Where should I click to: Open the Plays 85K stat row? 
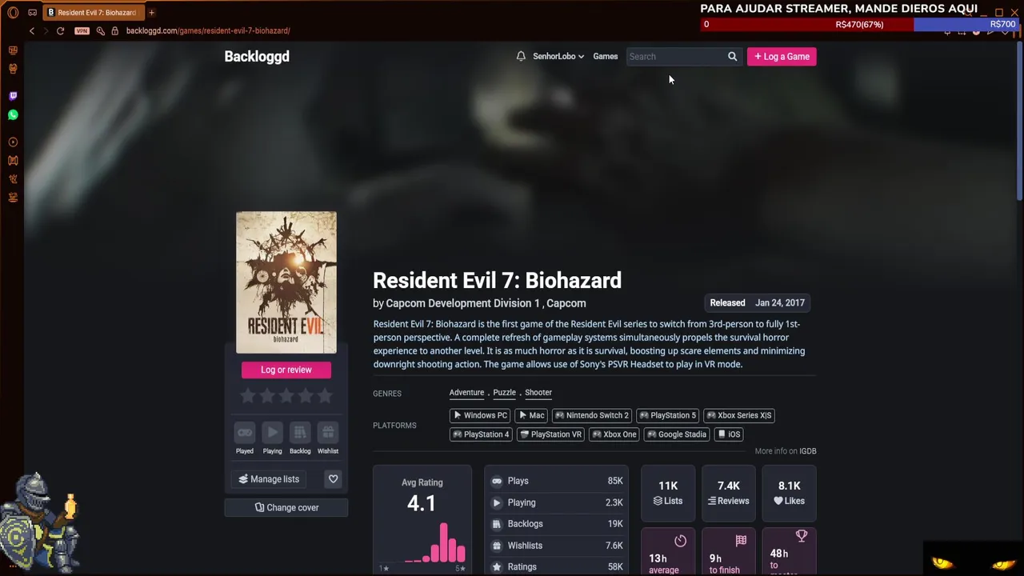tap(557, 481)
